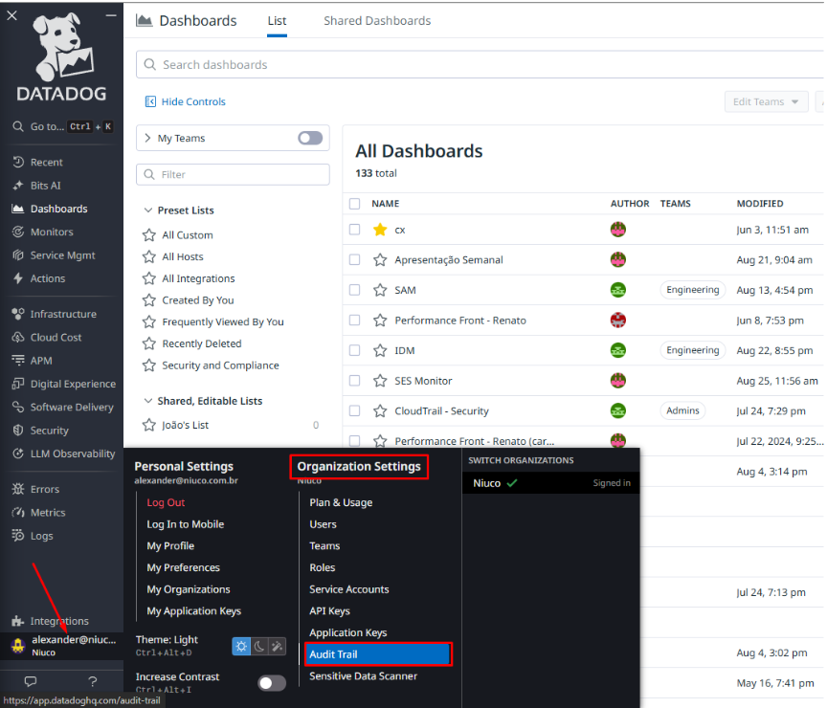Viewport: 827px width, 708px height.
Task: Go to Monitors in the sidebar
Action: pos(52,232)
